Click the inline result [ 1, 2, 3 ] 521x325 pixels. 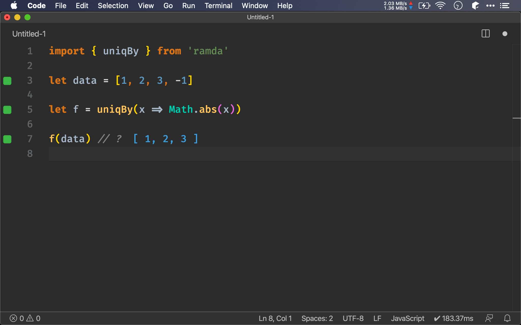(166, 139)
